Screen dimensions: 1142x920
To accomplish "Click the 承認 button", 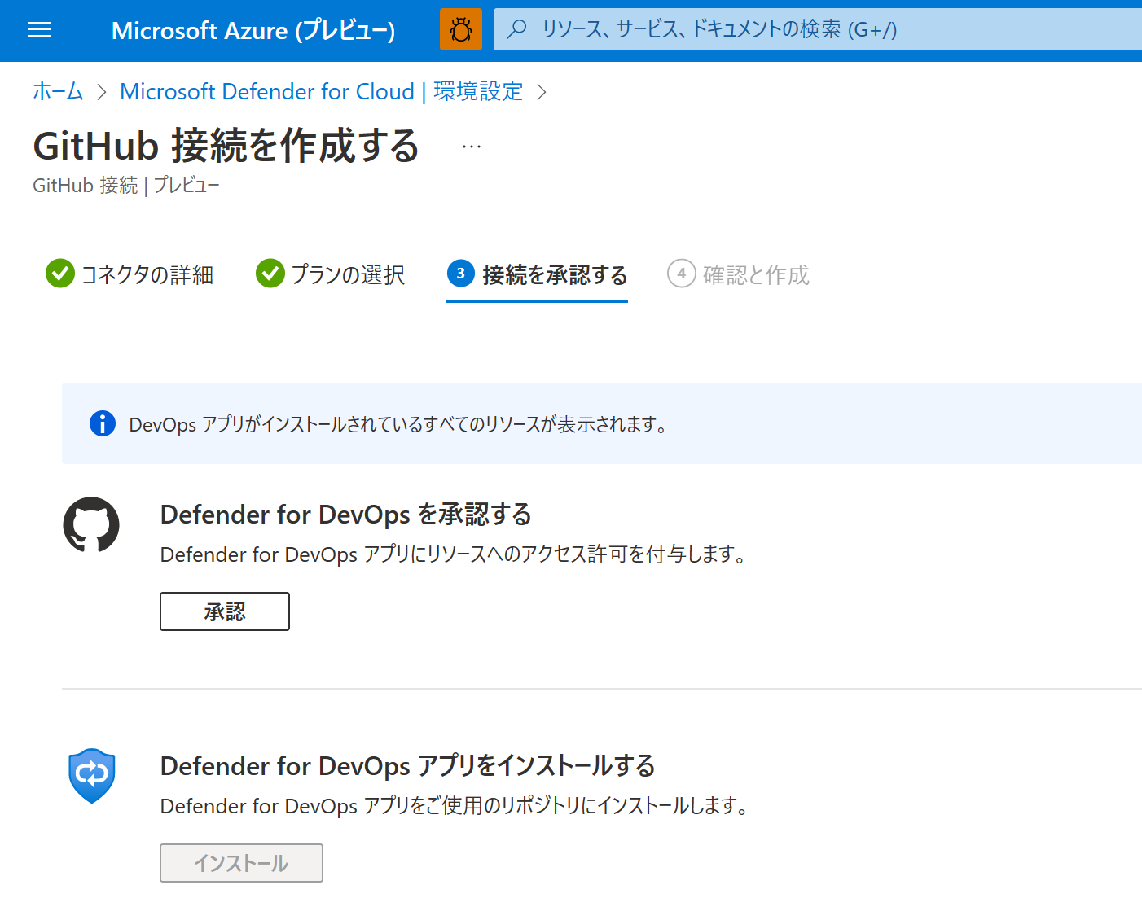I will pos(224,611).
